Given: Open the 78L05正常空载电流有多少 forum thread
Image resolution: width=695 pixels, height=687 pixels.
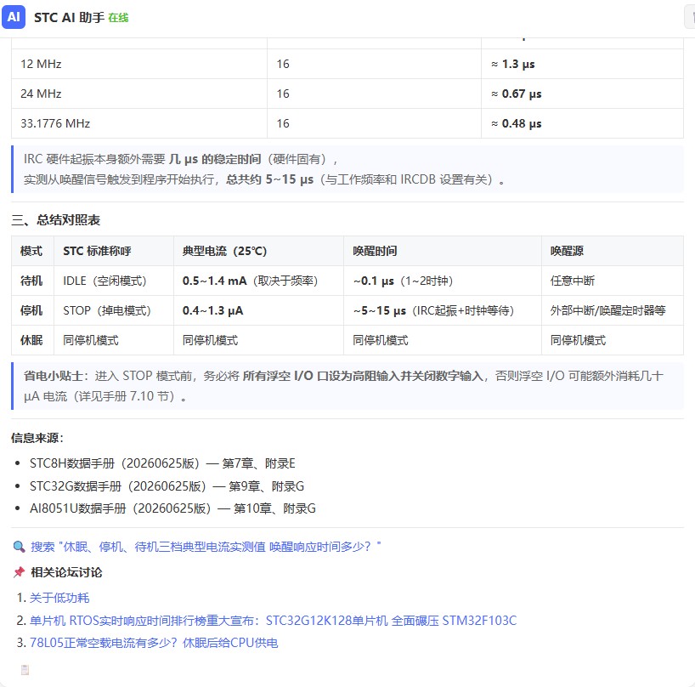Looking at the screenshot, I should click(x=154, y=643).
